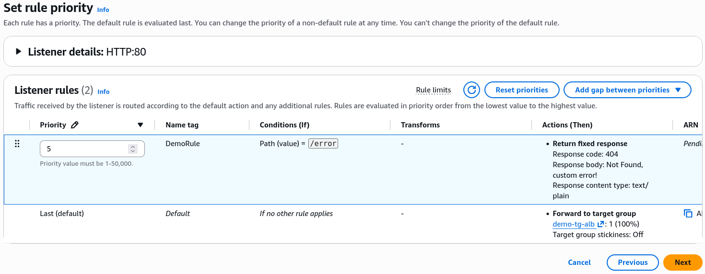Sort by Priority column arrow
705x274 pixels.
point(141,125)
